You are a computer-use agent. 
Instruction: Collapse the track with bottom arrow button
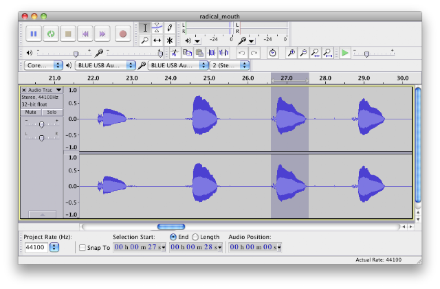(43, 215)
